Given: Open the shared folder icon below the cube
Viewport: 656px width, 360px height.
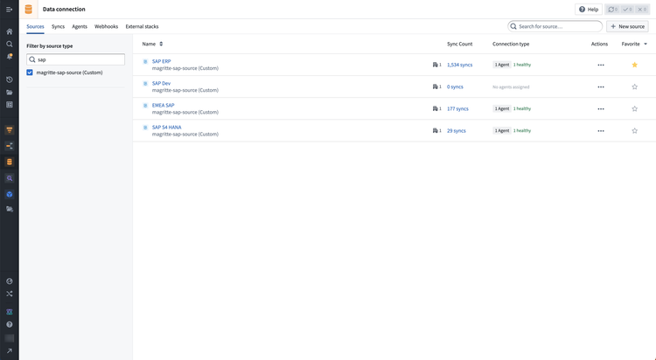Looking at the screenshot, I should click(10, 209).
